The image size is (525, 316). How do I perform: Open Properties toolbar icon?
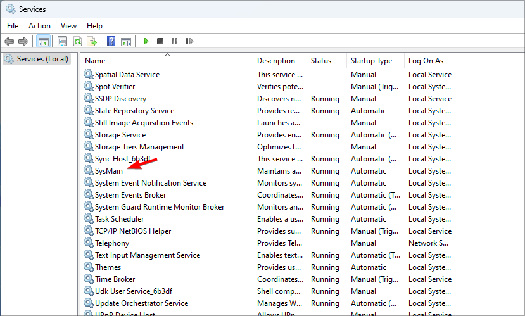(62, 42)
